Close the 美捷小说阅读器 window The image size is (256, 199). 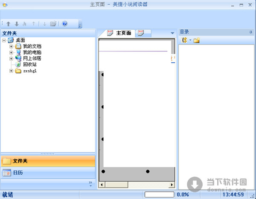click(250, 5)
